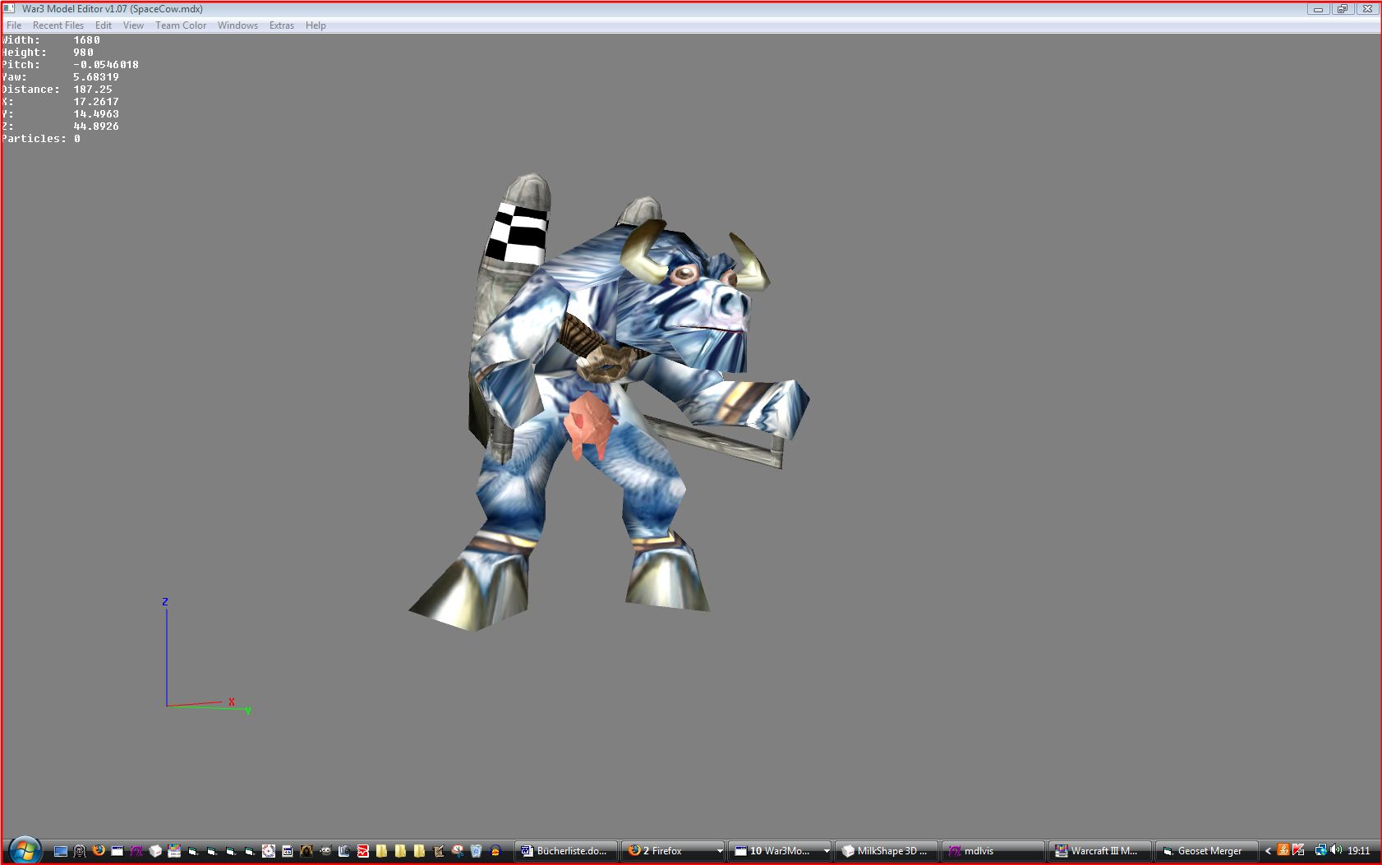The height and width of the screenshot is (865, 1382).
Task: Switch to the Warcraft III M... taskbar button
Action: click(1099, 851)
